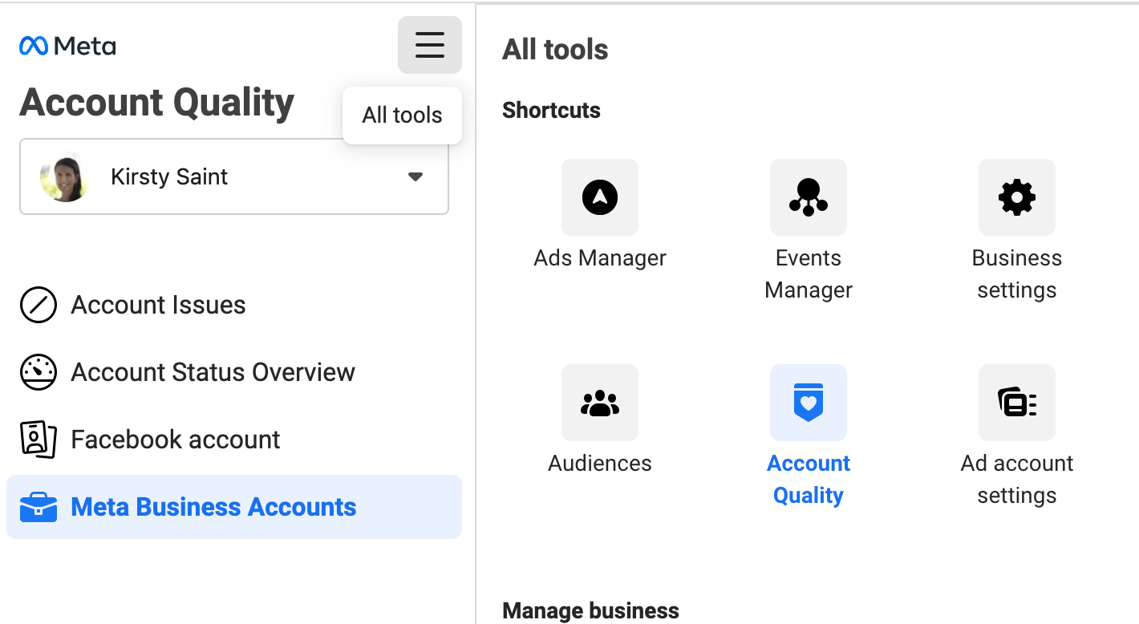The image size is (1139, 624).
Task: Open the Events Manager shortcut
Action: point(808,197)
